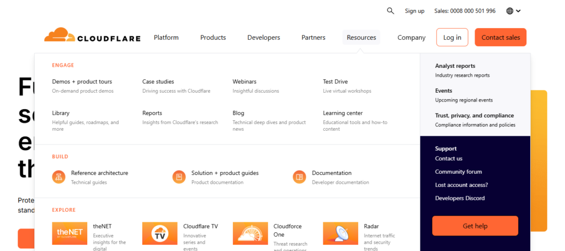Open Analyst reports
This screenshot has width=565, height=251.
tap(455, 66)
